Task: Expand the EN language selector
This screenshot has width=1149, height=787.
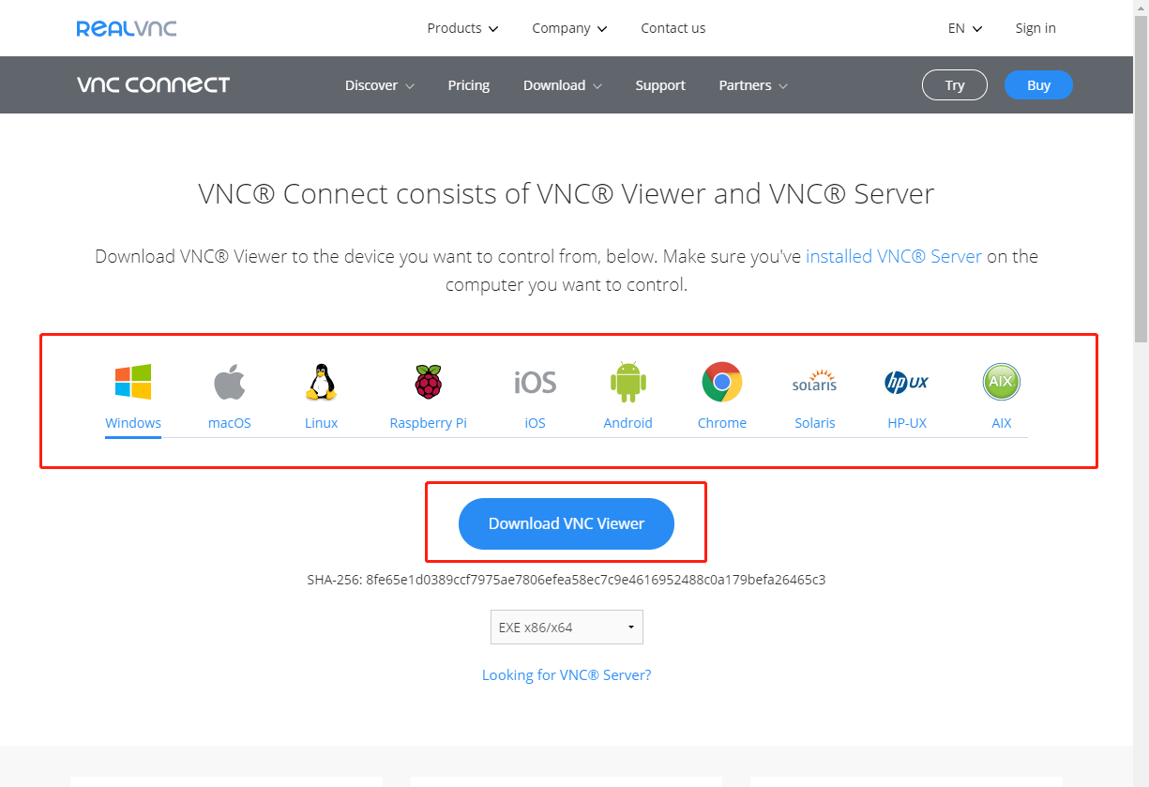Action: [964, 28]
